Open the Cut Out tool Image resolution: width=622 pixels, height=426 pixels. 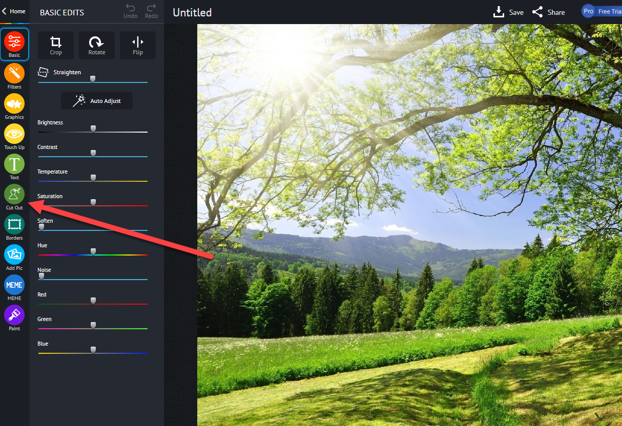[x=14, y=197]
